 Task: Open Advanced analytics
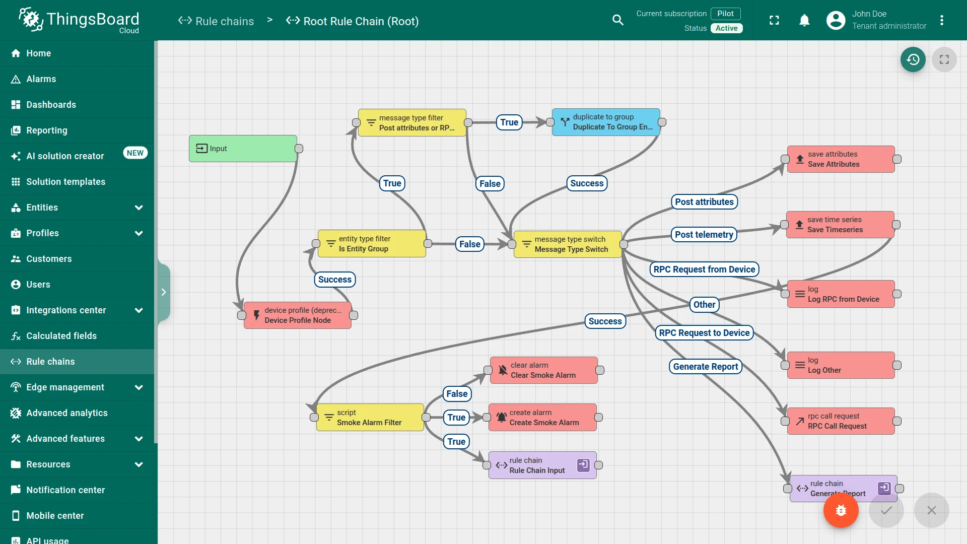77,413
